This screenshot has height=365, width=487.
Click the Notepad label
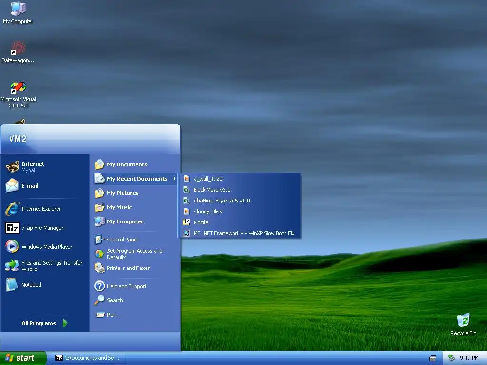(x=31, y=285)
